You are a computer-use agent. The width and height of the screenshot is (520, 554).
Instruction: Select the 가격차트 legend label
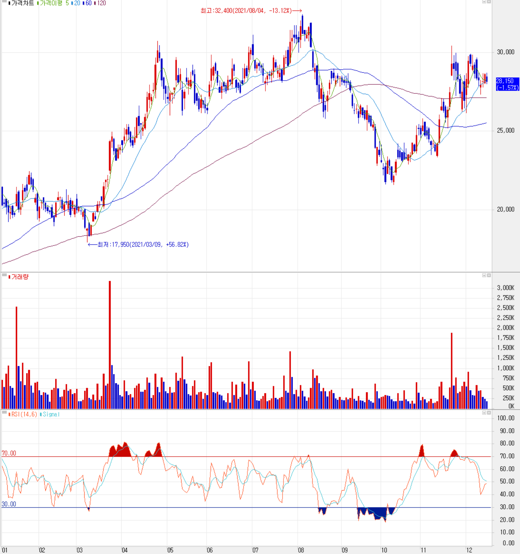pyautogui.click(x=22, y=3)
